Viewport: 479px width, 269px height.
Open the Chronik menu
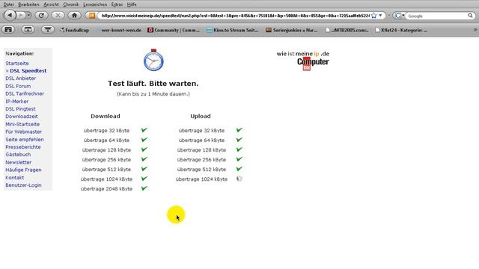(x=71, y=4)
